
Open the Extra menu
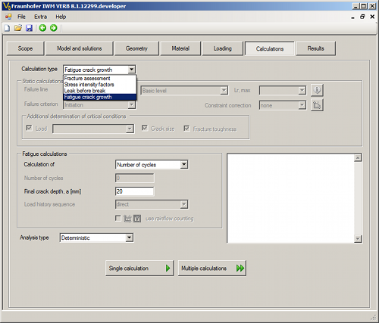point(41,17)
